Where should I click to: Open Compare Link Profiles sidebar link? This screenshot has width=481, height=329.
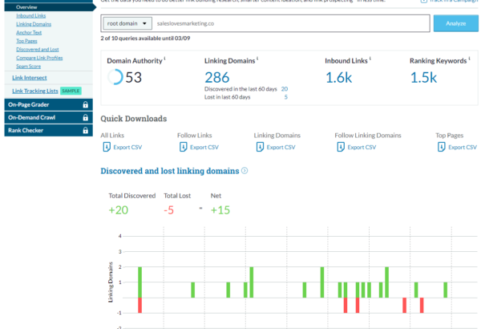pos(39,58)
